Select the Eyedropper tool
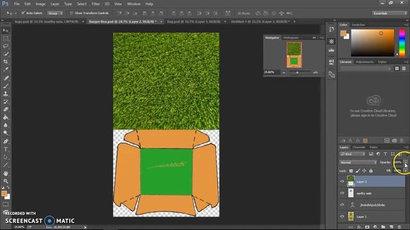The image size is (410, 230). tap(6, 70)
